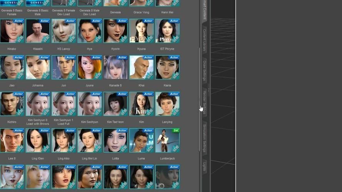Select the Luma actor thumbnail
The image size is (342, 192).
tap(142, 141)
